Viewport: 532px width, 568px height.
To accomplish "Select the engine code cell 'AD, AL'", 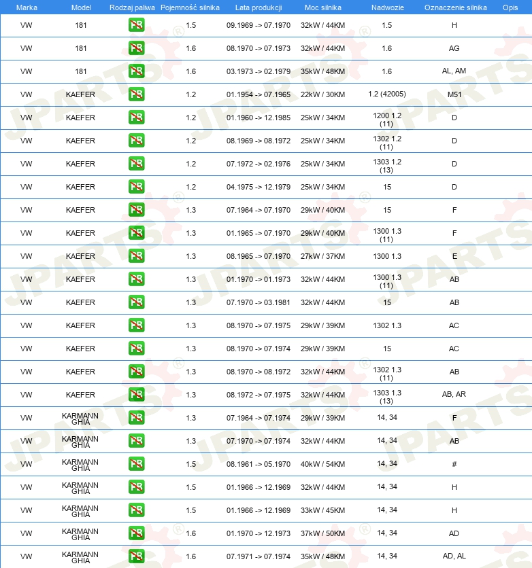I will click(x=454, y=556).
